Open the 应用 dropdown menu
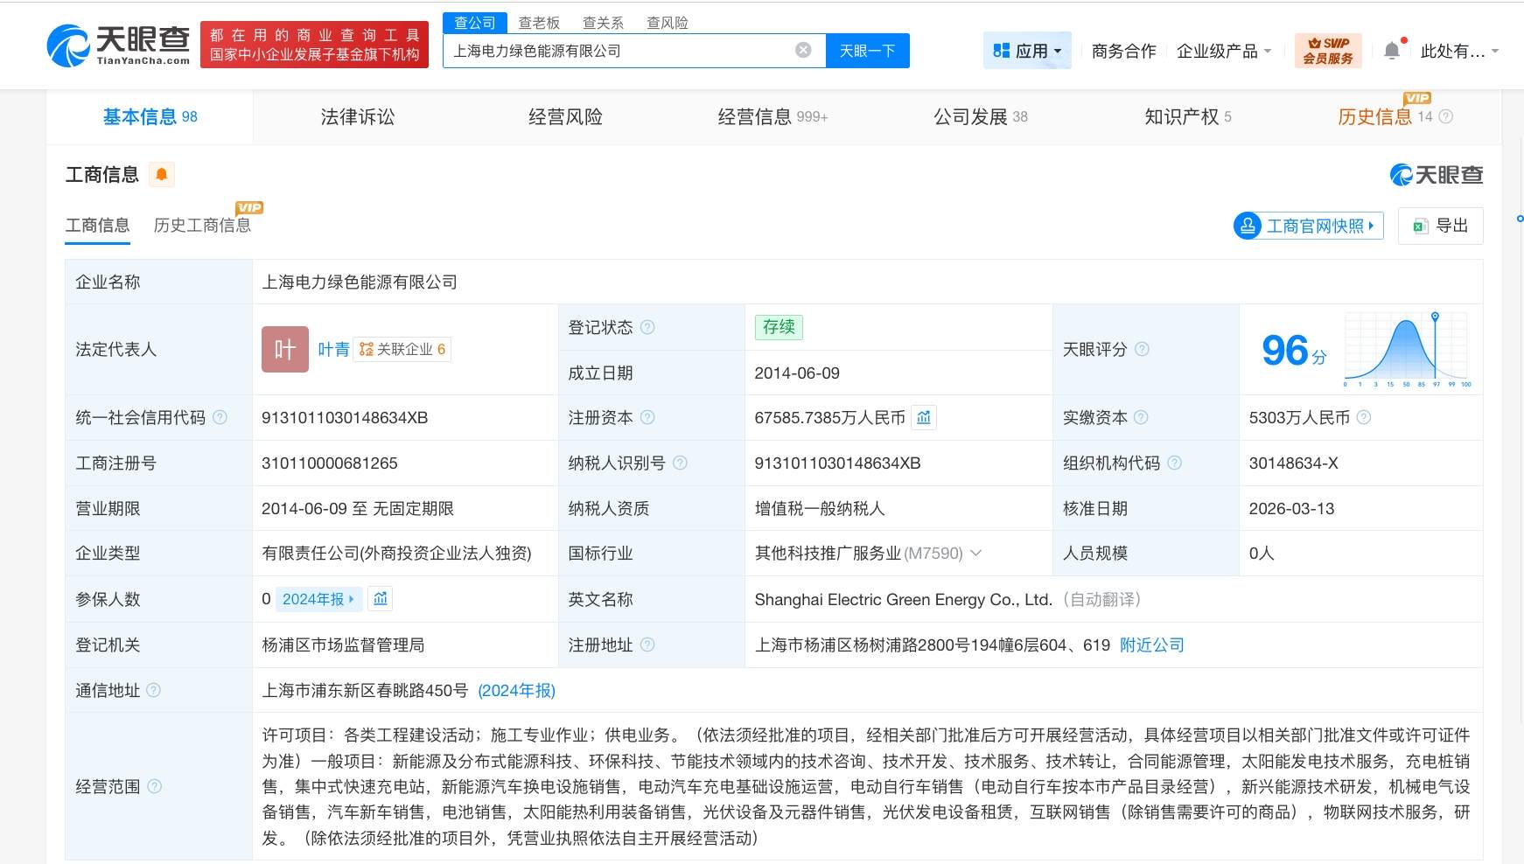The width and height of the screenshot is (1524, 864). 1027,51
